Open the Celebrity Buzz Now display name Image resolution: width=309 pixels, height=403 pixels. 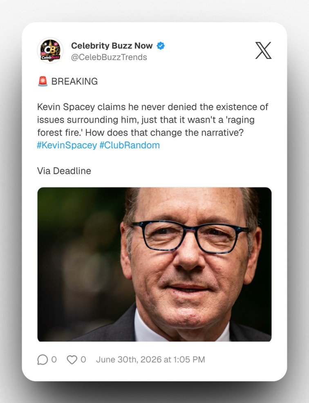(112, 46)
